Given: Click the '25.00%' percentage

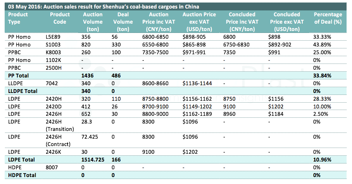Looking at the screenshot, I should point(322,52).
